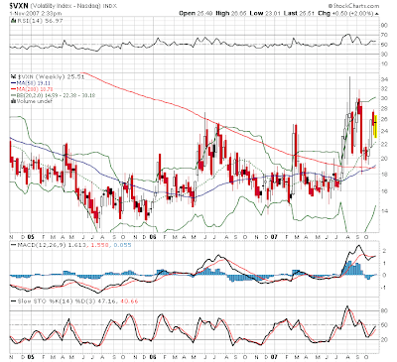This screenshot has height=362, width=397.
Task: Click the StockCharts.com copyright logo
Action: tap(353, 6)
